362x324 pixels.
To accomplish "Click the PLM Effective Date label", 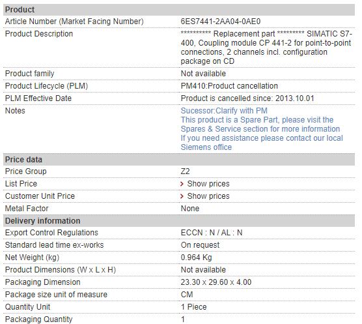I will click(x=38, y=98).
